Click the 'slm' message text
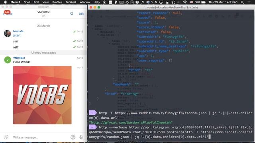This screenshot has width=255, height=143. (16, 41)
